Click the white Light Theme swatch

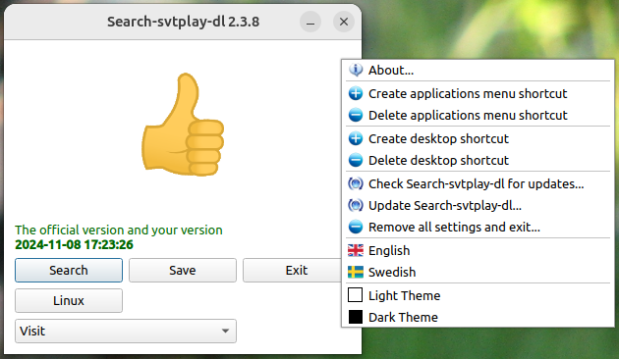[x=356, y=295]
